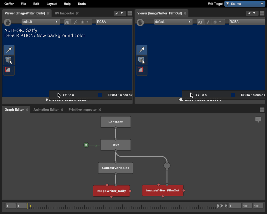
Task: Select the ContextVariables node
Action: click(x=116, y=168)
